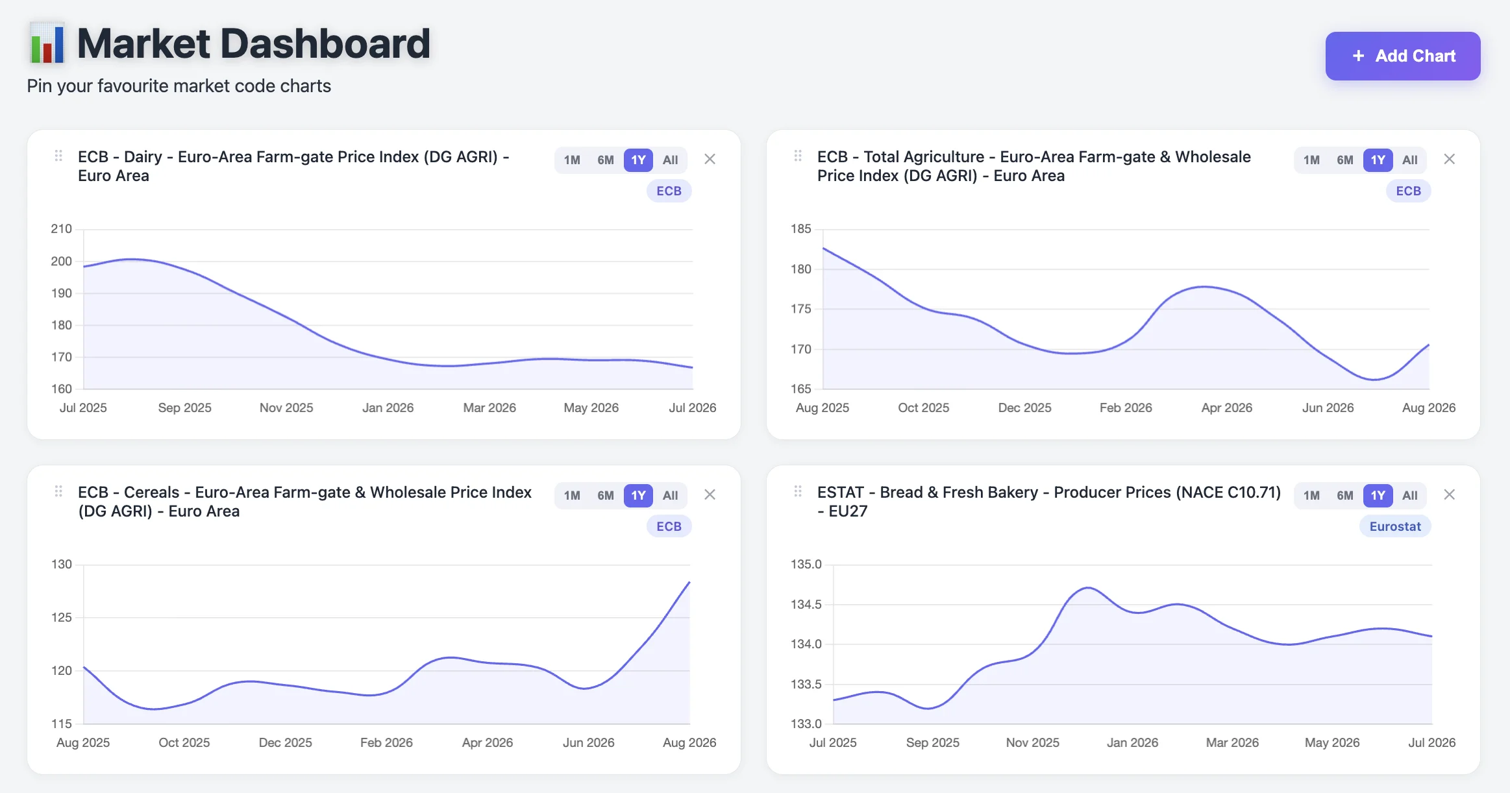Screen dimensions: 1510x793
Task: Remove the Cereals chart using X icon
Action: click(710, 494)
